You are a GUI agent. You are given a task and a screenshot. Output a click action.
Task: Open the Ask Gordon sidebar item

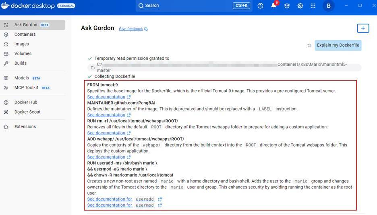tap(33, 24)
